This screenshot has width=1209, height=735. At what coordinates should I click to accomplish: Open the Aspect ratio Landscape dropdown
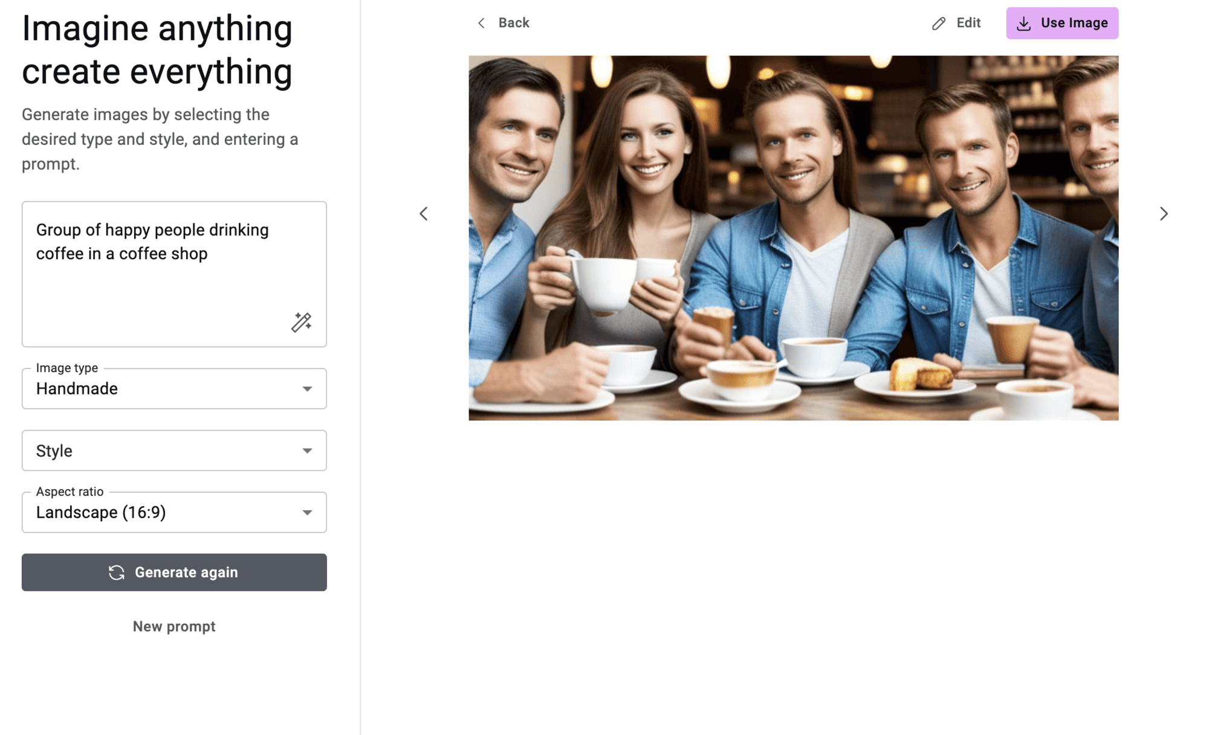pos(174,512)
